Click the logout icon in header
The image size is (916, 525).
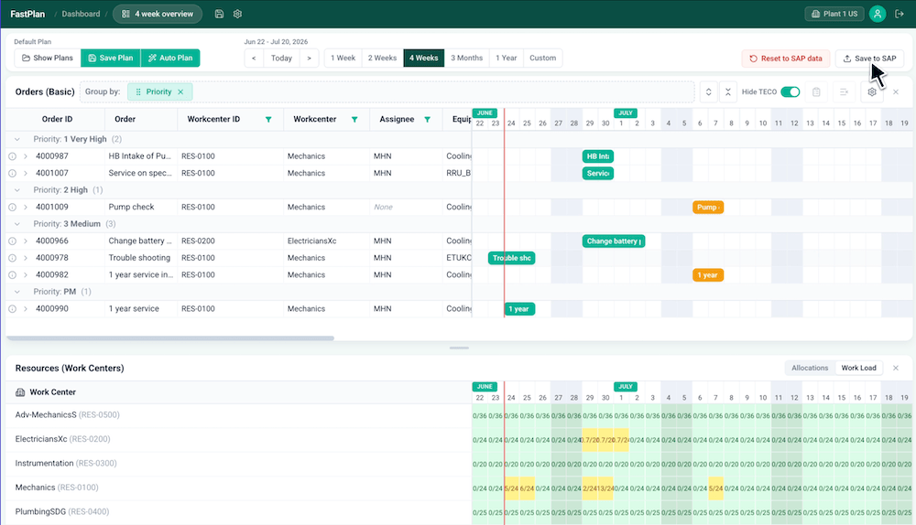900,14
